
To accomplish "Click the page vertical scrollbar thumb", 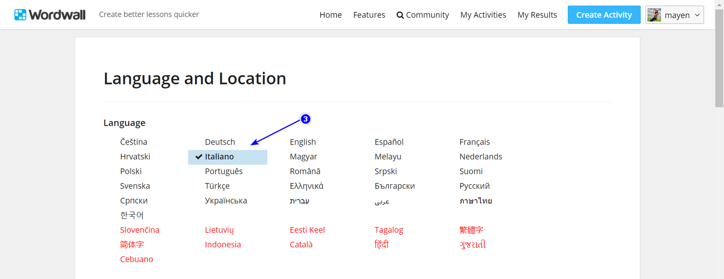I will click(x=719, y=58).
